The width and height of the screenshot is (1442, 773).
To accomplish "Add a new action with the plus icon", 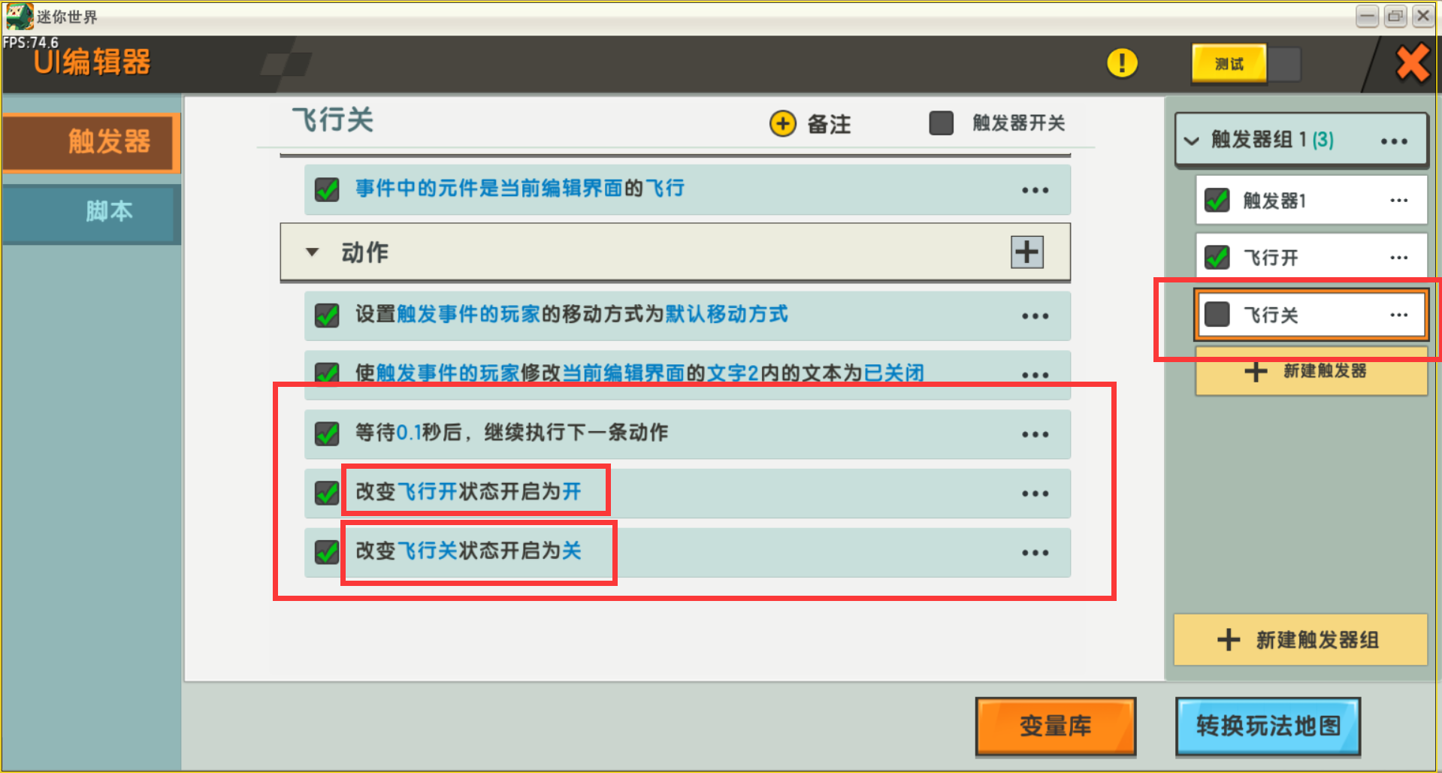I will 1026,252.
